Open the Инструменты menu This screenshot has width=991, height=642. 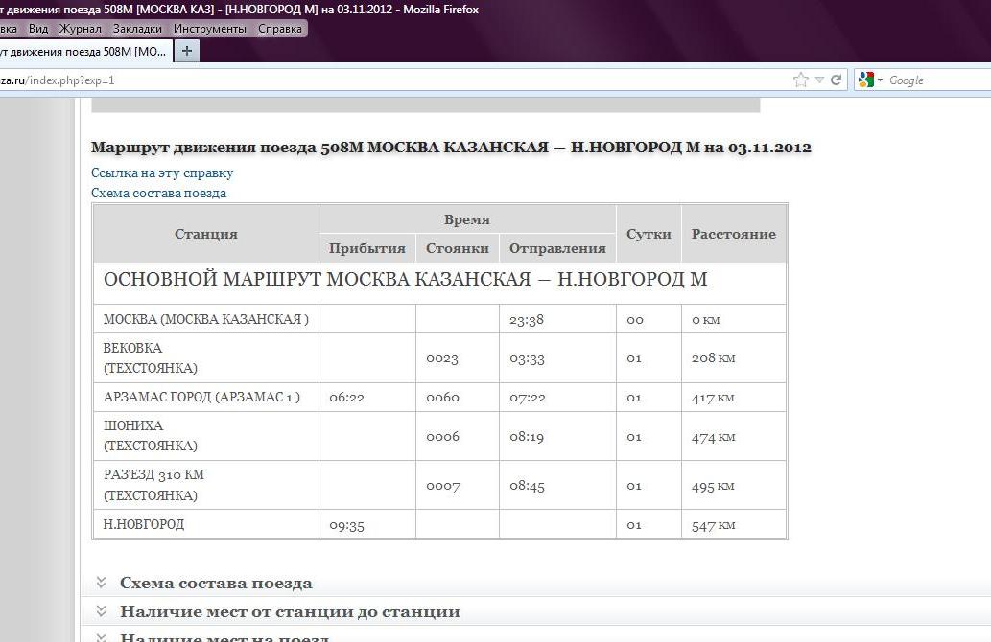209,29
